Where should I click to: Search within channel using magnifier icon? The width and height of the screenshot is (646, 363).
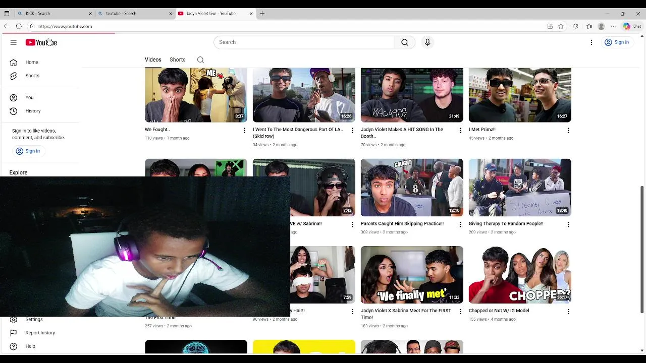(x=200, y=60)
